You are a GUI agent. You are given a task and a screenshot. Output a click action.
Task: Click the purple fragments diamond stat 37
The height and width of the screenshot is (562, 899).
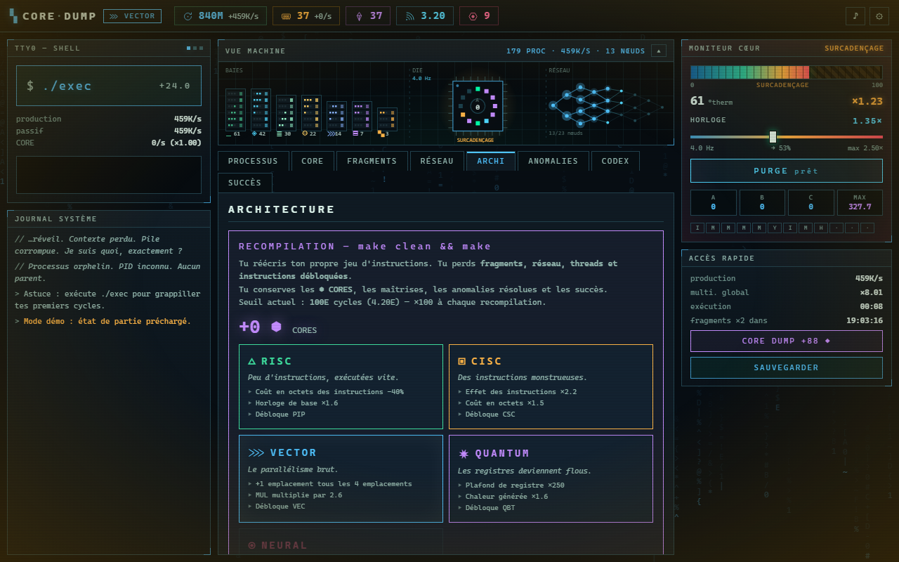point(367,15)
